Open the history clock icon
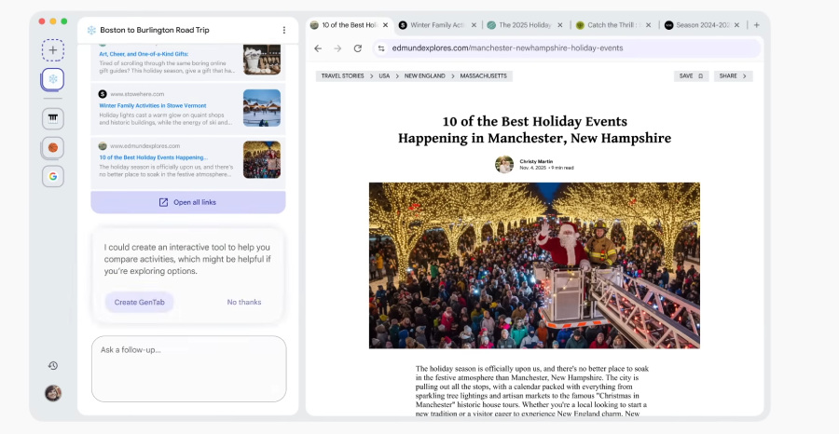 [53, 366]
